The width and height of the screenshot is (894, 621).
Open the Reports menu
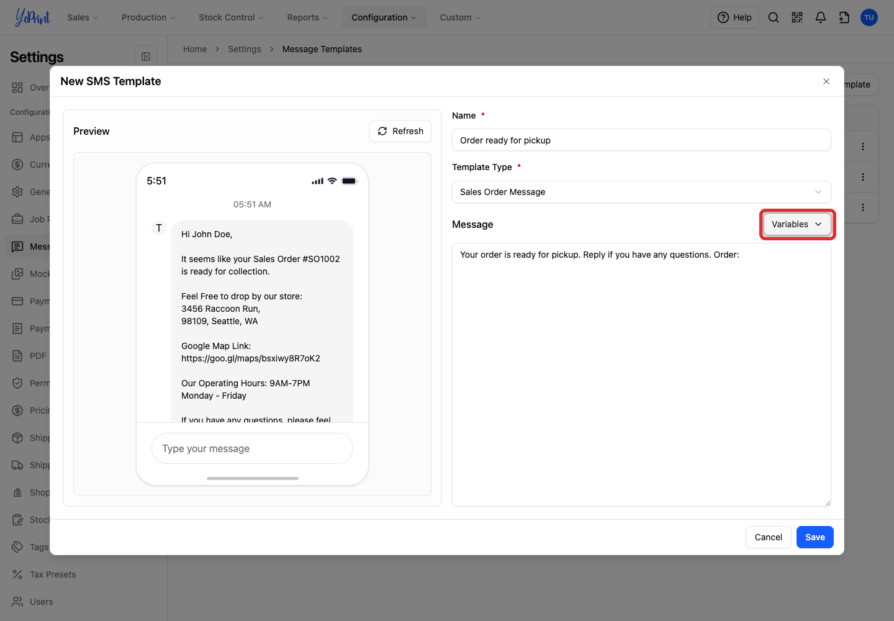coord(307,17)
